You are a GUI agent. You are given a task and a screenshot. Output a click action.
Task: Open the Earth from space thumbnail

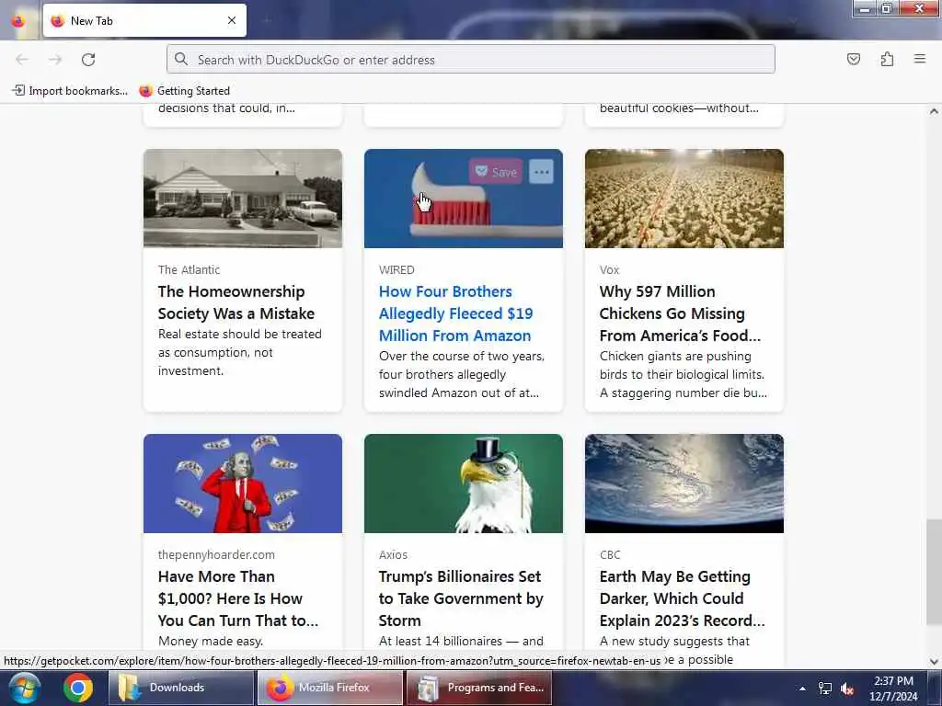click(684, 484)
